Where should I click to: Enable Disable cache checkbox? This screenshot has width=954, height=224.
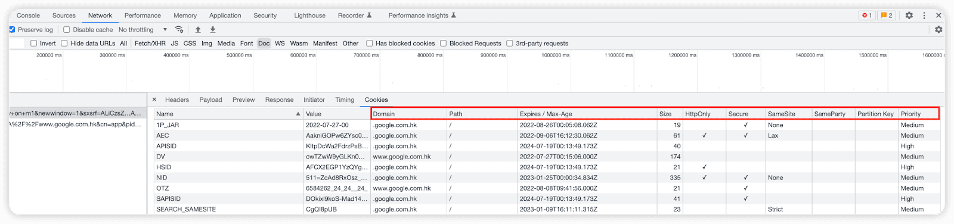67,29
